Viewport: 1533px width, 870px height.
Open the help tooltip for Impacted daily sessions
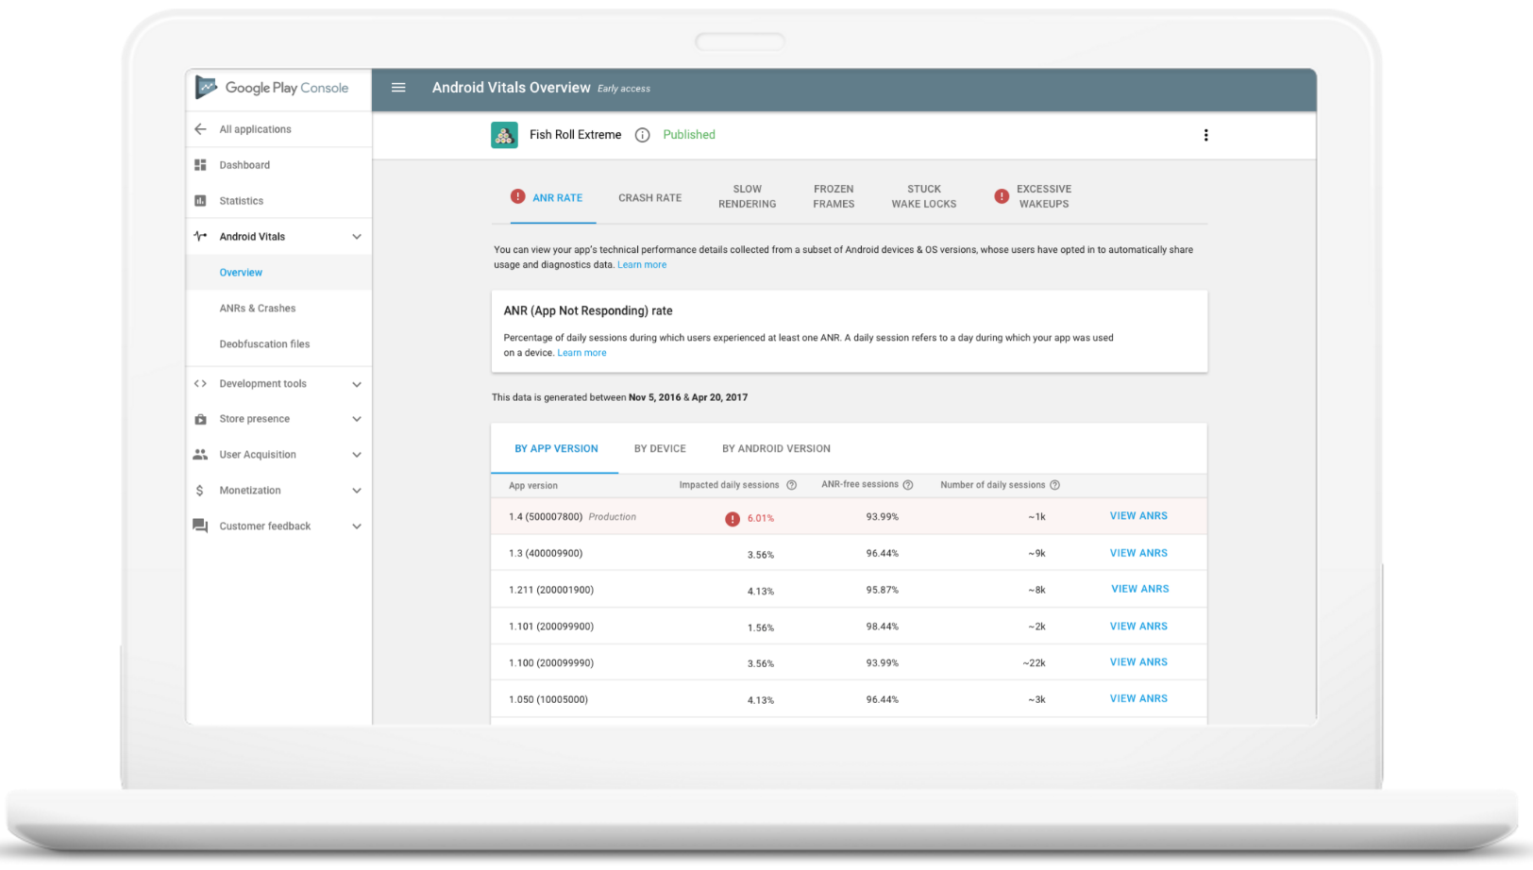791,484
